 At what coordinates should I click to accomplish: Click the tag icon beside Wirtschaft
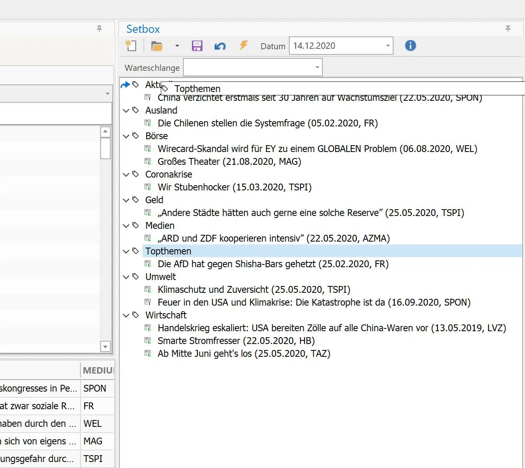coord(136,315)
